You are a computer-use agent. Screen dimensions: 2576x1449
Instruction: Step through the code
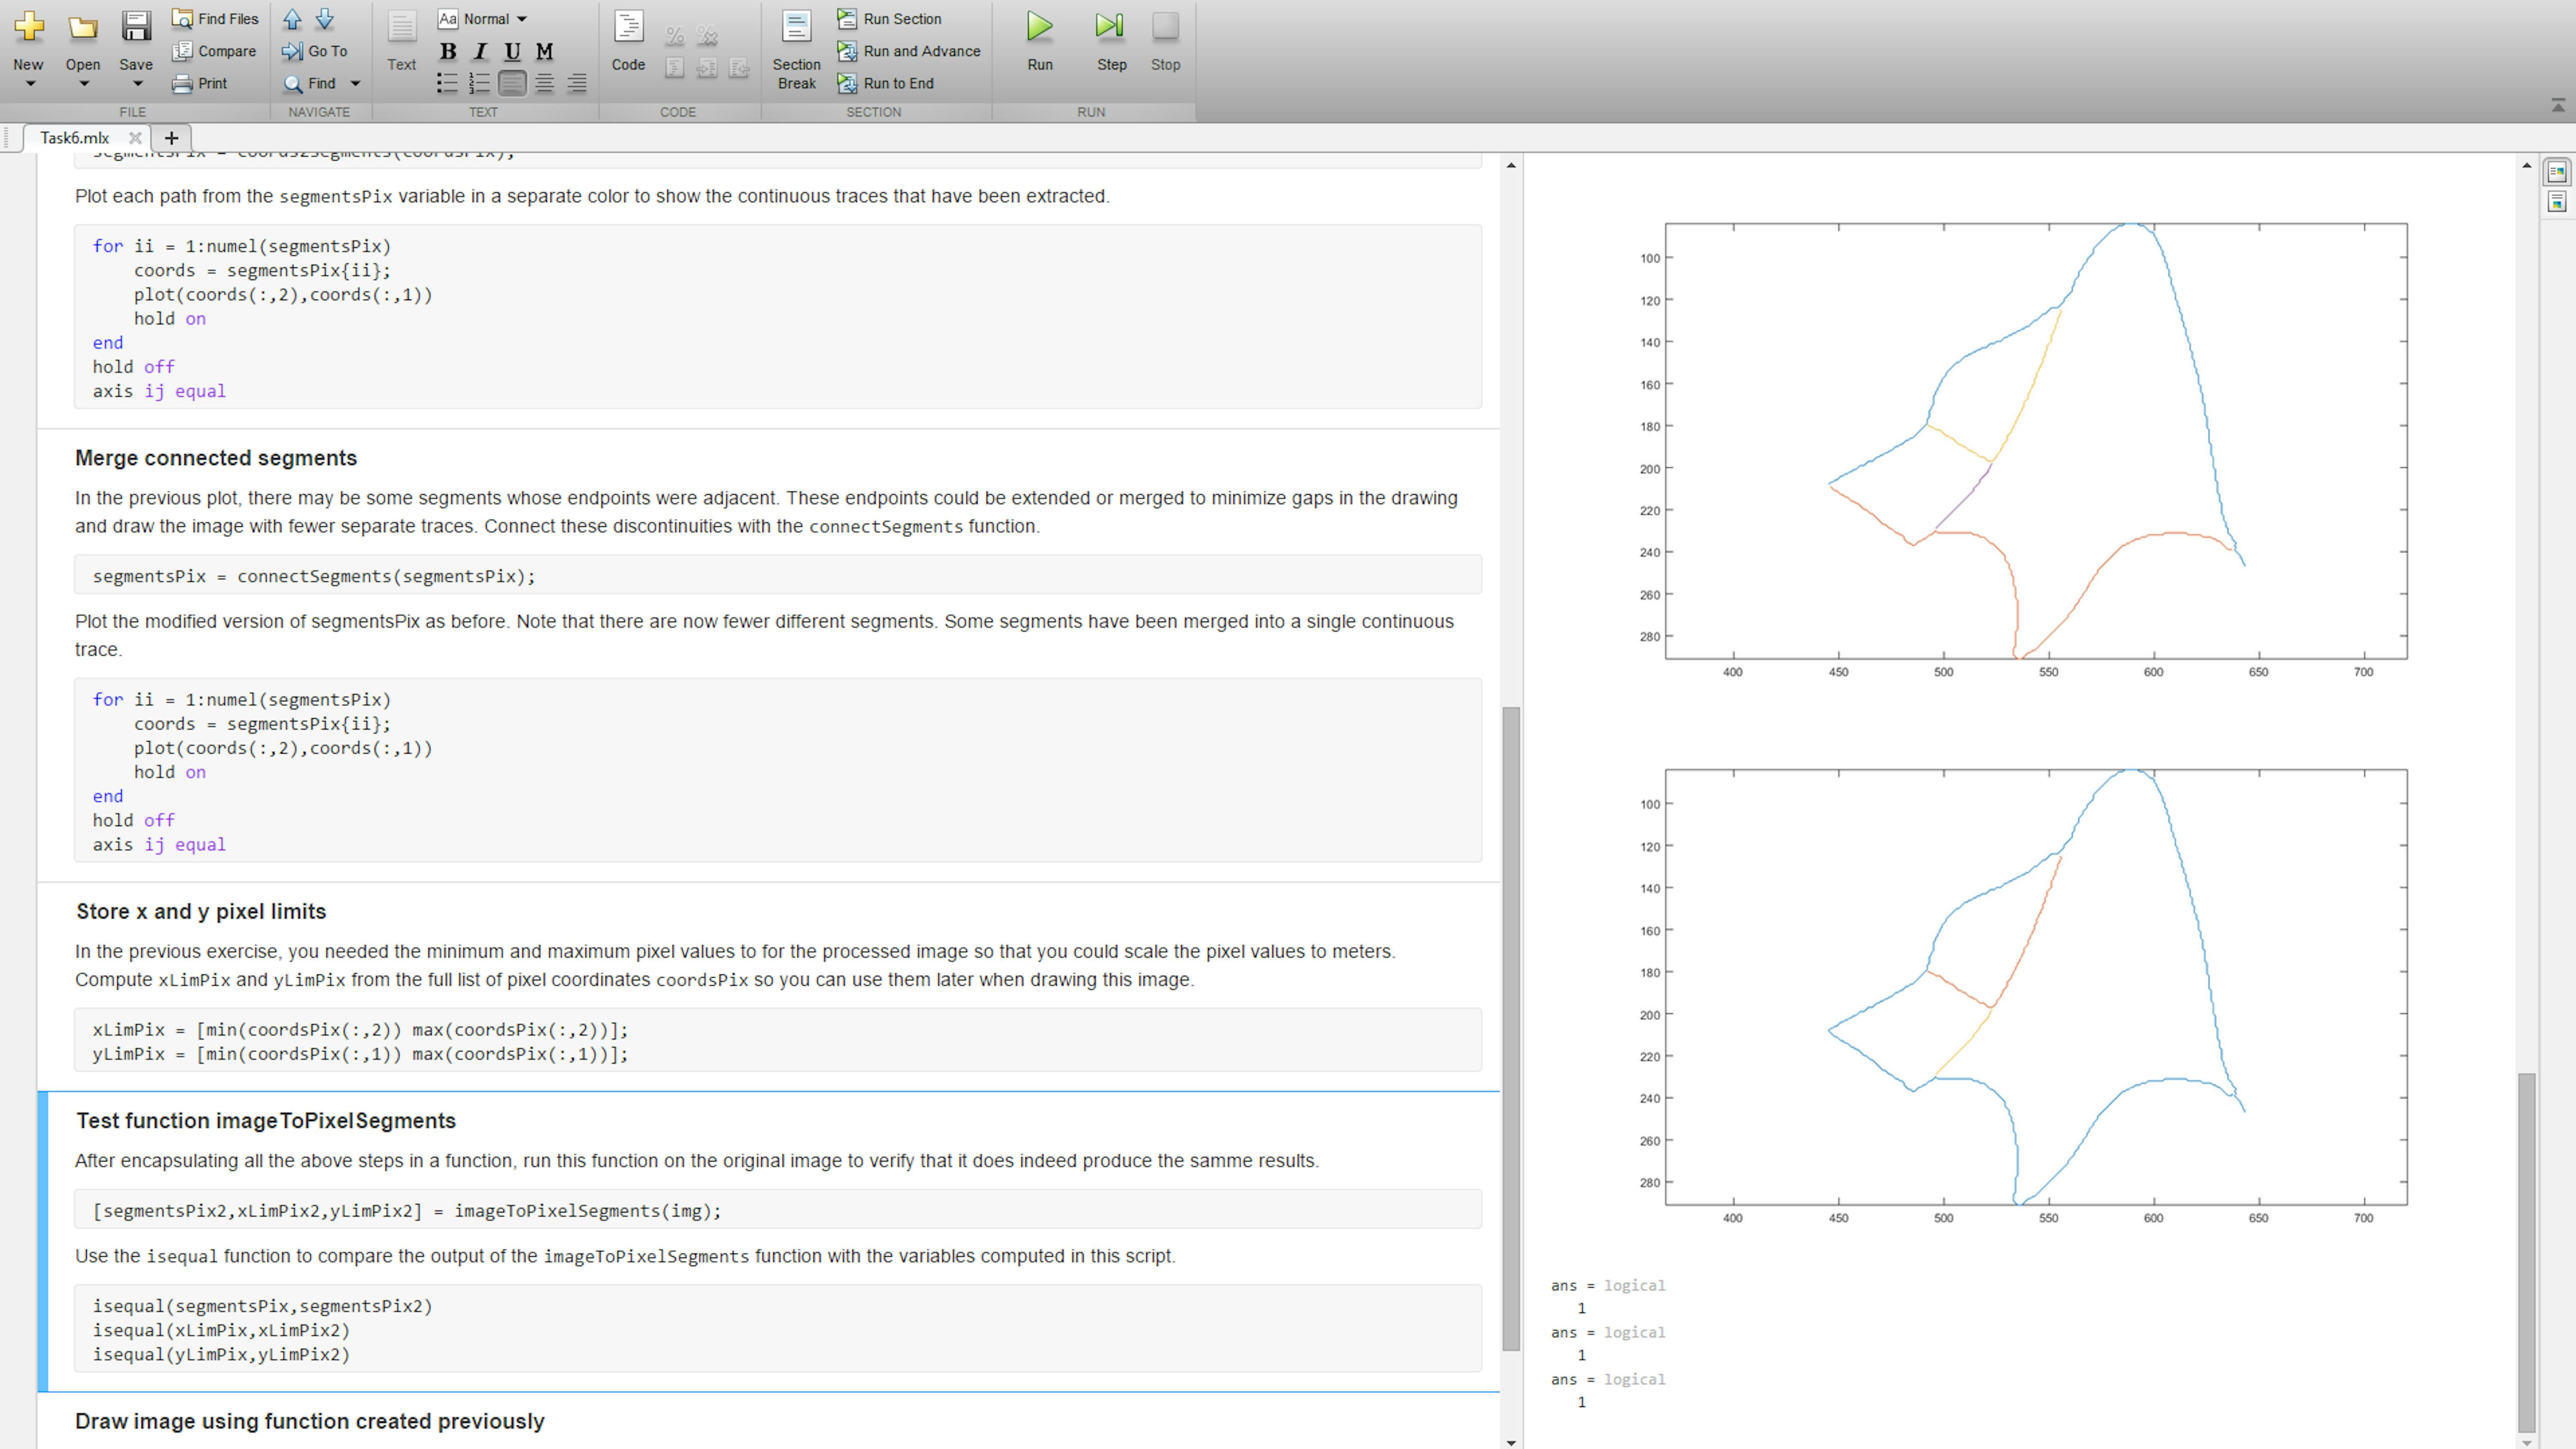[x=1111, y=40]
